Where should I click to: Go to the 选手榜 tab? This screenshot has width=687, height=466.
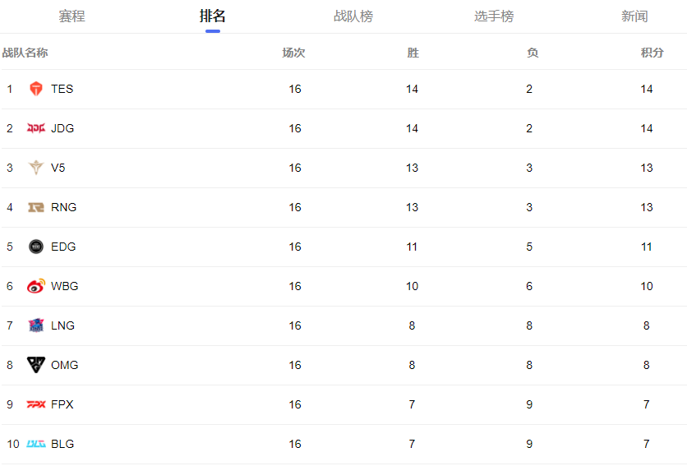(494, 16)
